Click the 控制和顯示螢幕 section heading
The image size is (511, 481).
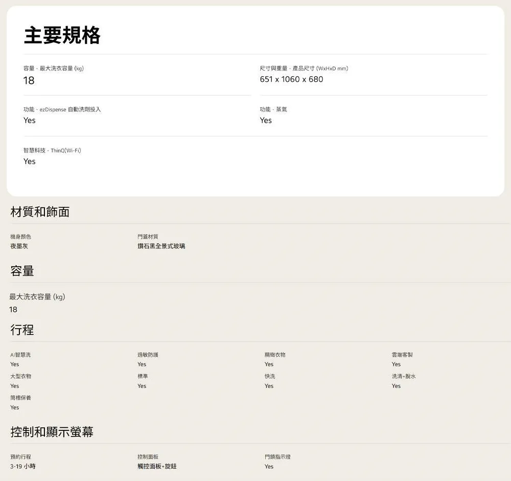click(52, 432)
